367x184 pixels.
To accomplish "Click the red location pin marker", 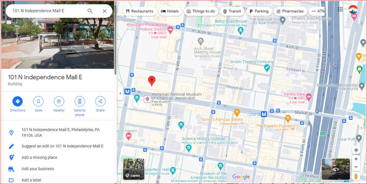I will click(x=152, y=81).
